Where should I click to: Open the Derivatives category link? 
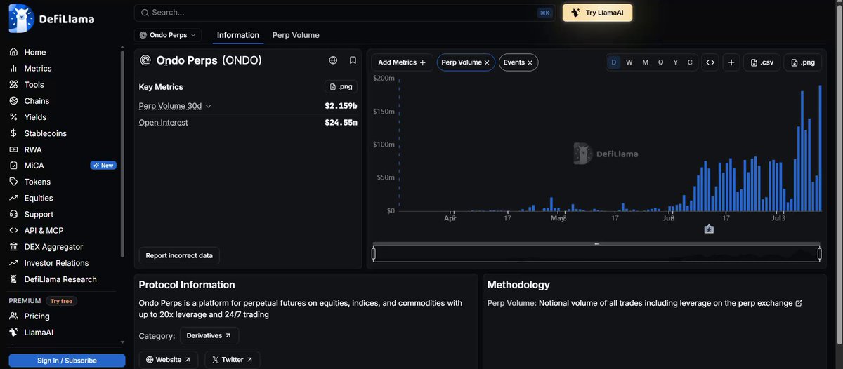tap(209, 336)
